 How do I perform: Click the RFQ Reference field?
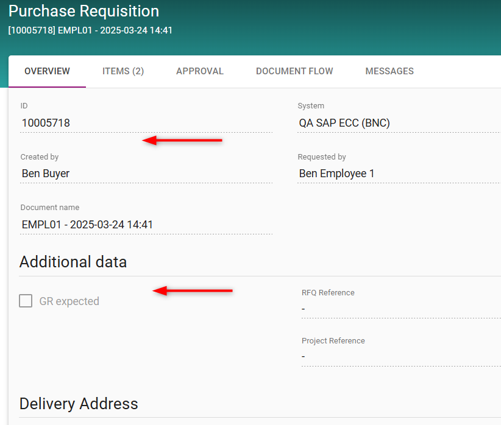pos(399,309)
